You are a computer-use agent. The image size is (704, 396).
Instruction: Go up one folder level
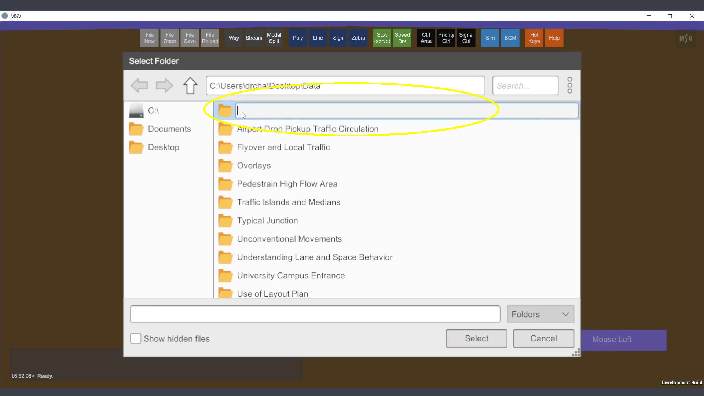190,85
